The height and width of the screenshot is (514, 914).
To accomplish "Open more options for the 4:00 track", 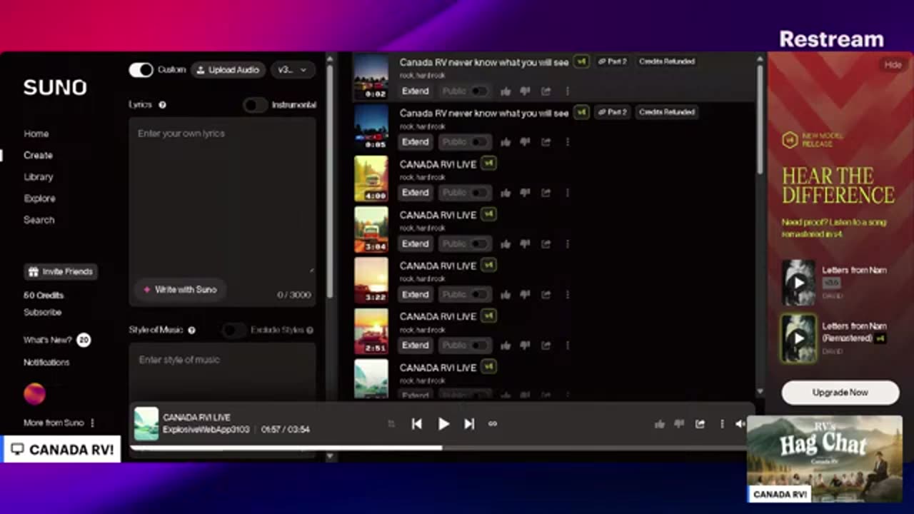I will click(568, 193).
